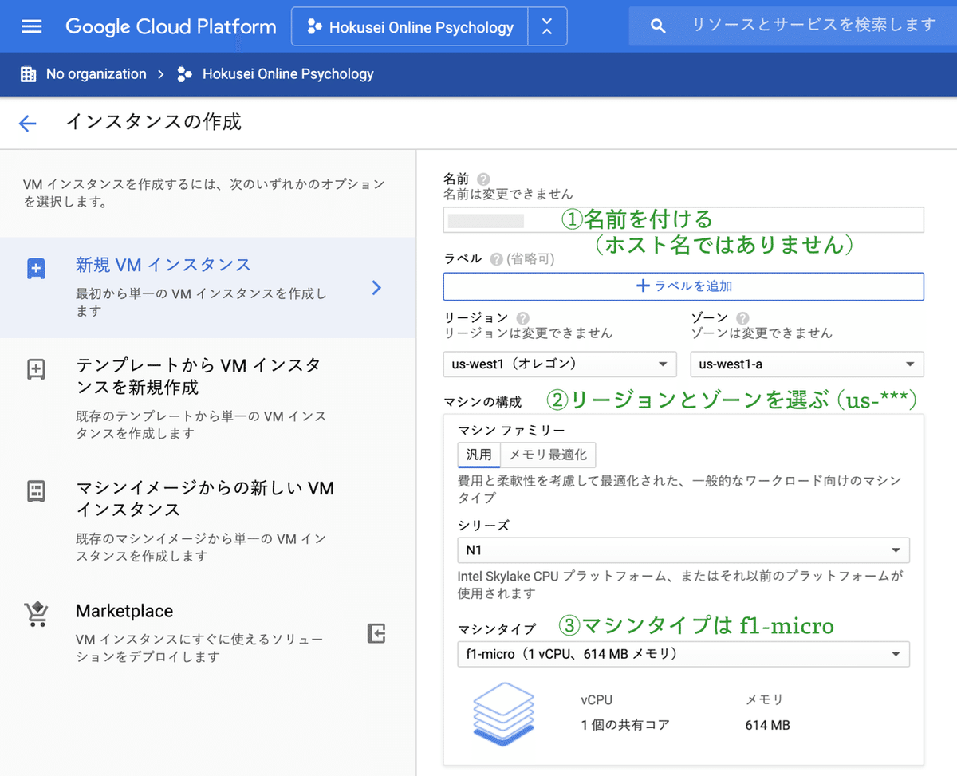This screenshot has height=776, width=957.
Task: Click the リージョン help question icon
Action: (x=523, y=318)
